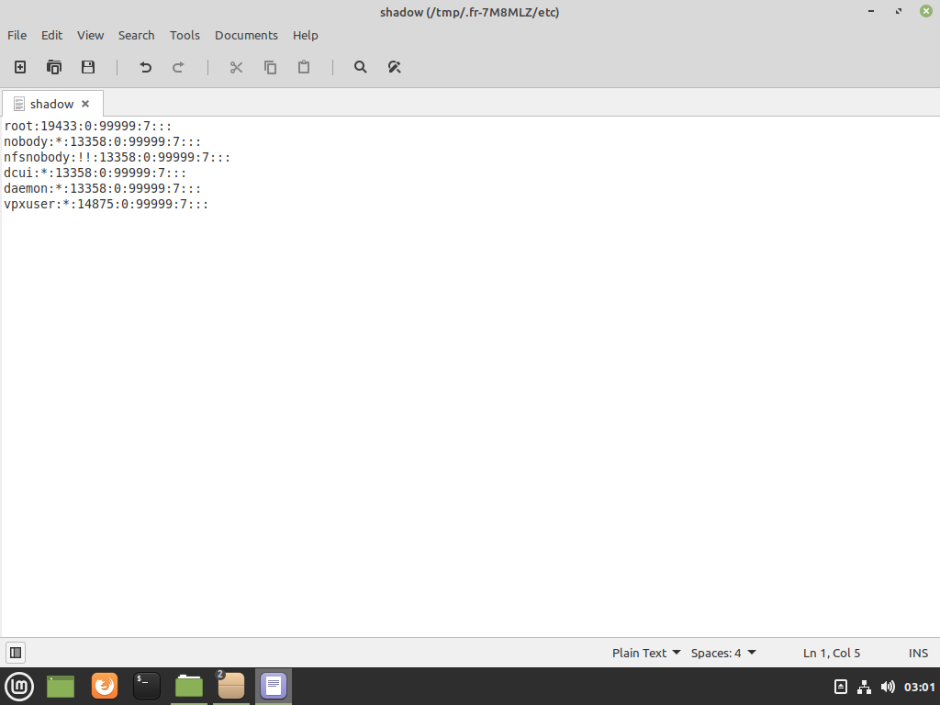Open the Tools menu
This screenshot has height=705, width=940.
click(185, 36)
